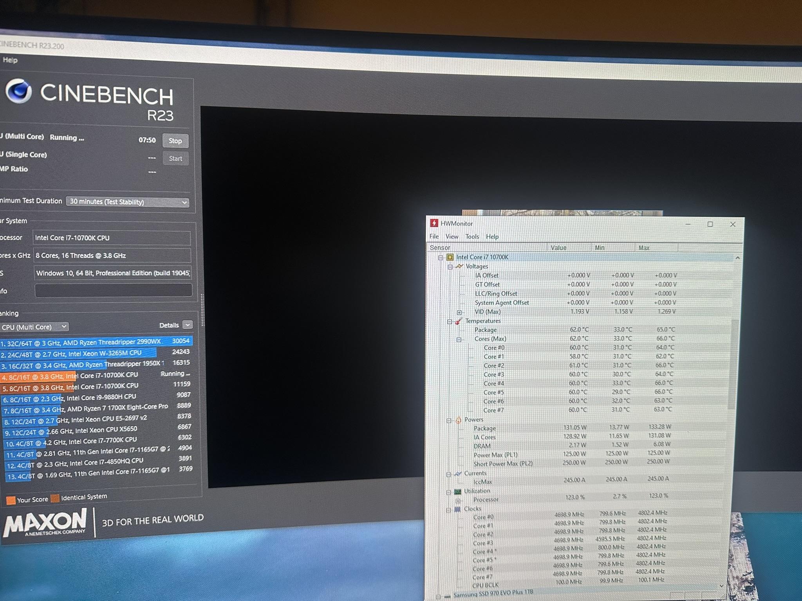Open the File menu in HWMonitor
Screen dimensions: 802x601
(434, 236)
